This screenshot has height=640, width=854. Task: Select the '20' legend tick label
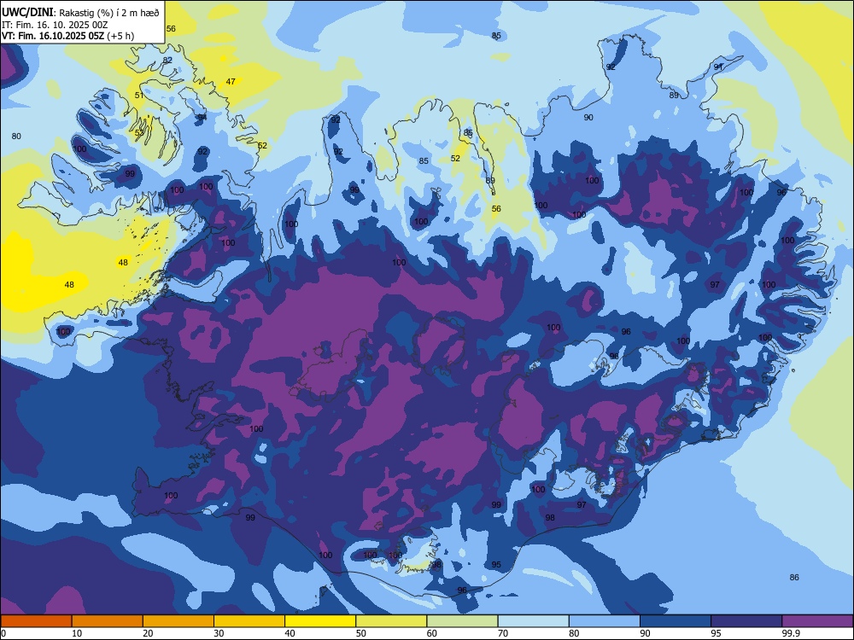click(x=148, y=633)
